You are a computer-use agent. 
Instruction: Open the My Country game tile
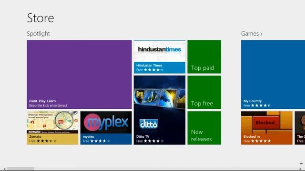273,75
